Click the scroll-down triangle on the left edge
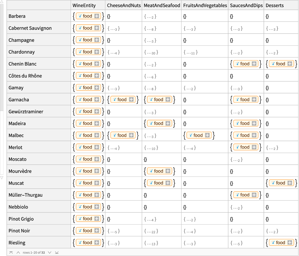 [x=2, y=178]
